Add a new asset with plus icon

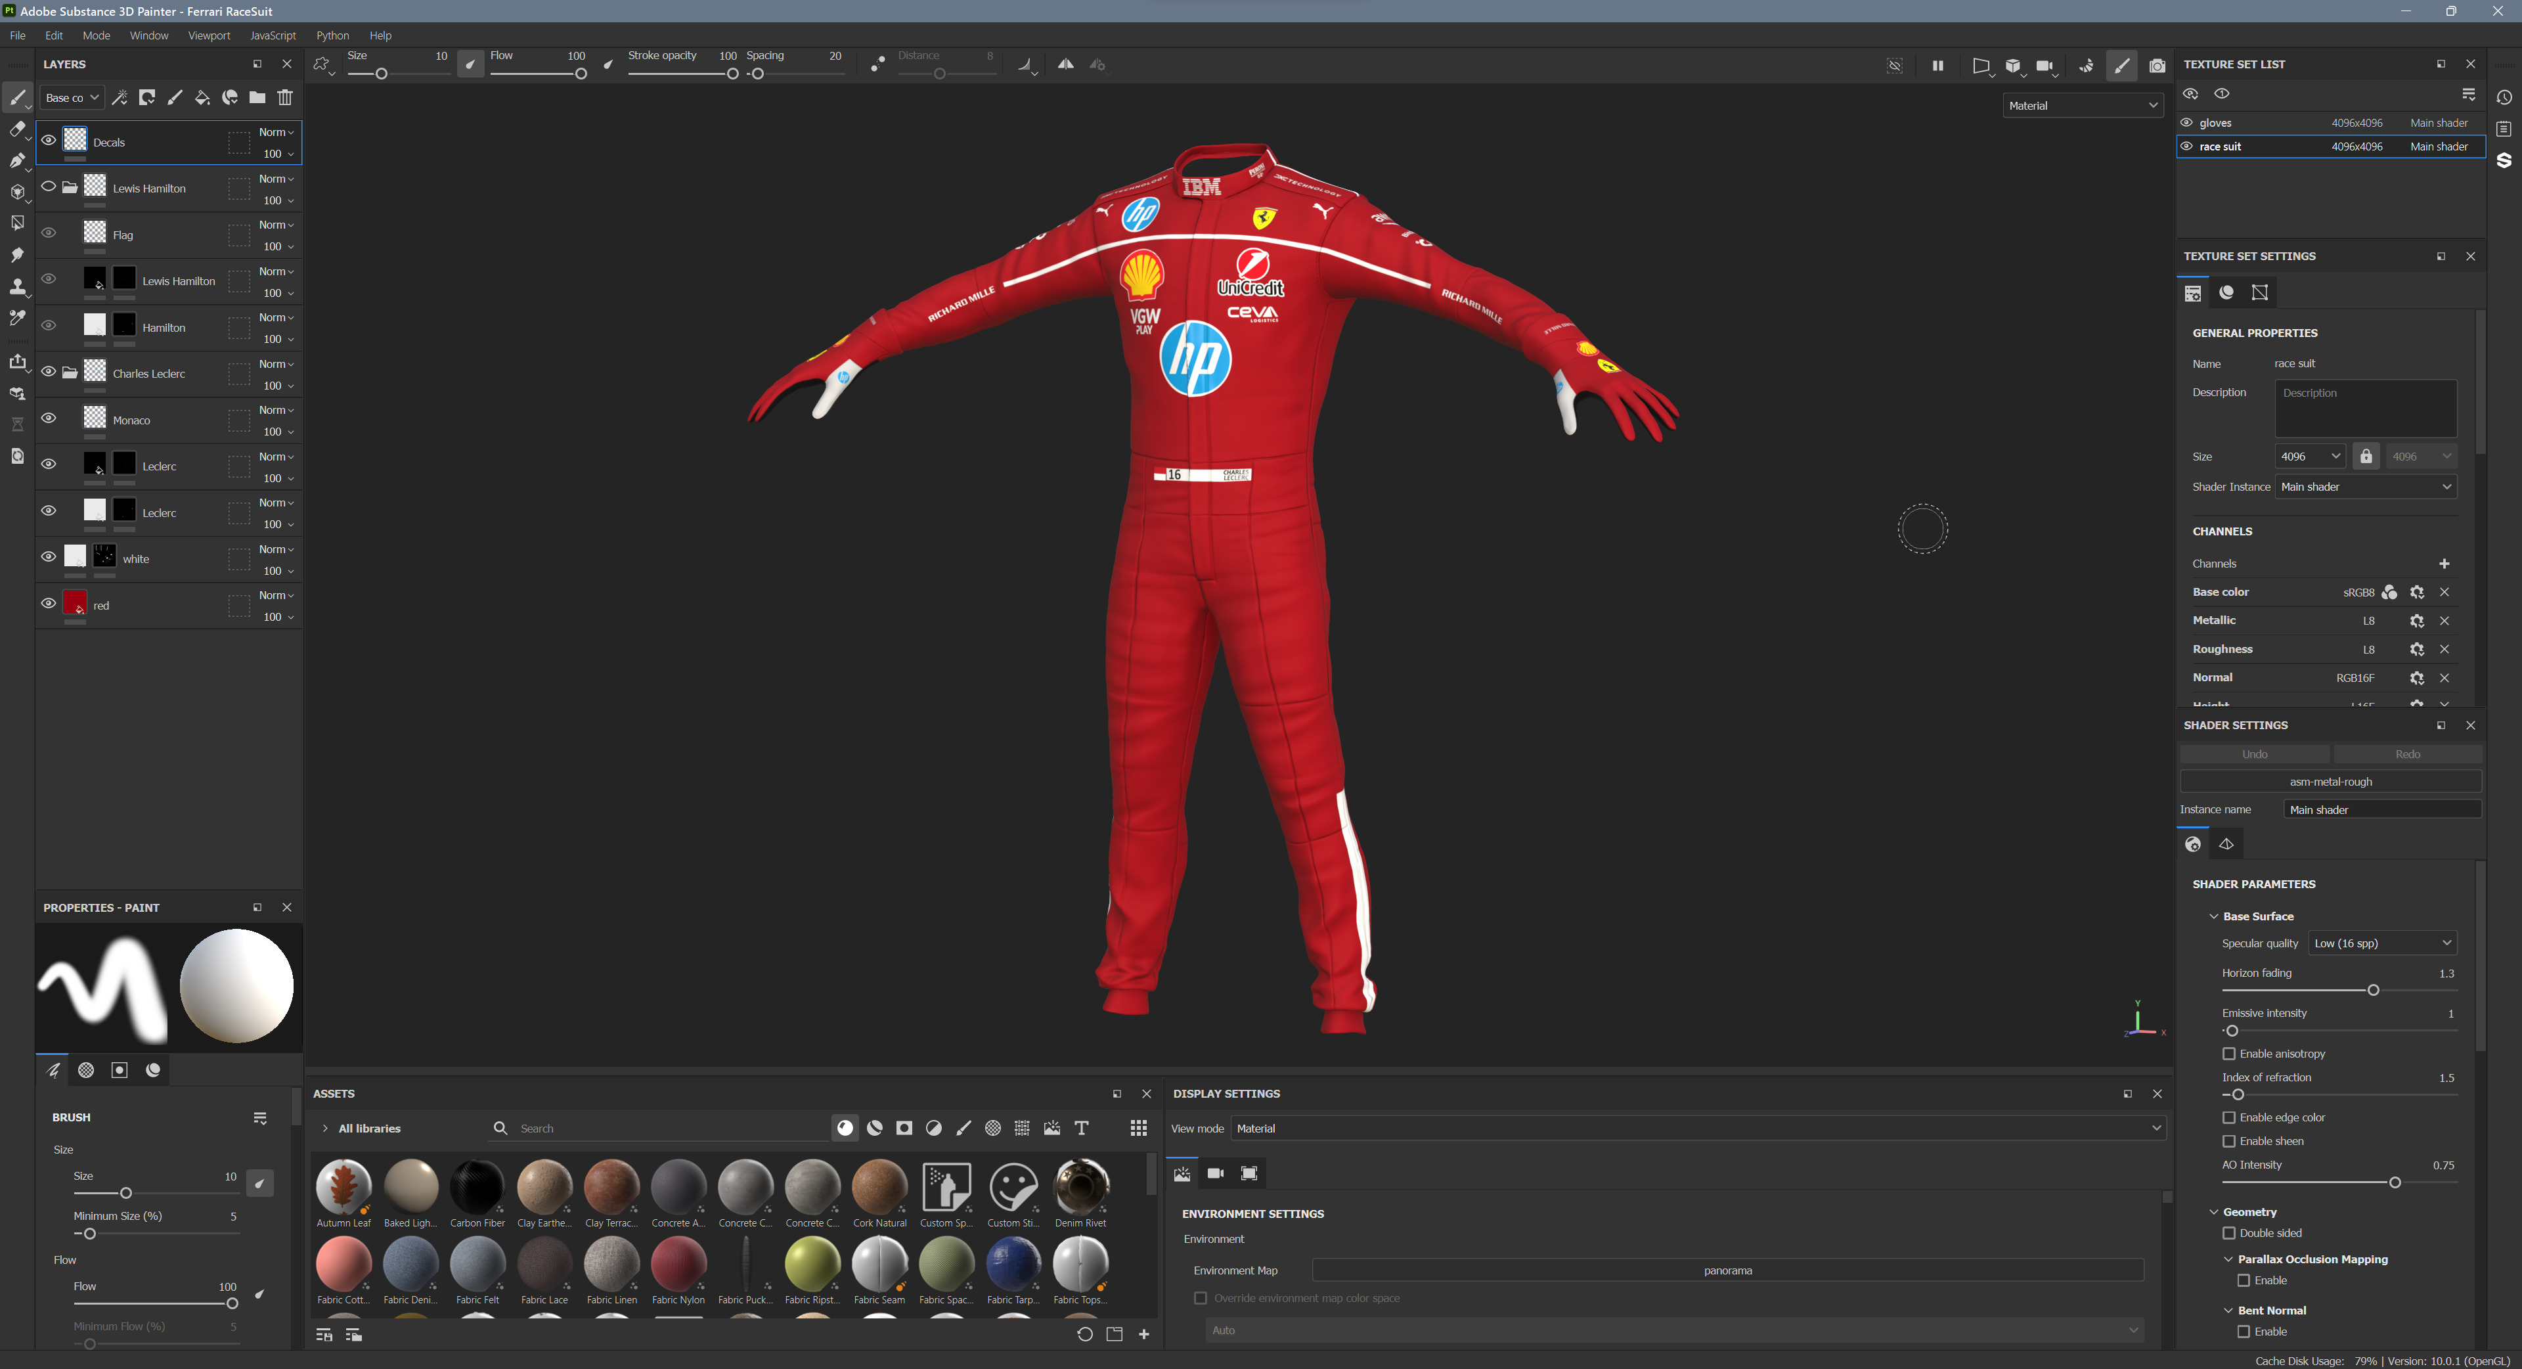tap(1143, 1334)
